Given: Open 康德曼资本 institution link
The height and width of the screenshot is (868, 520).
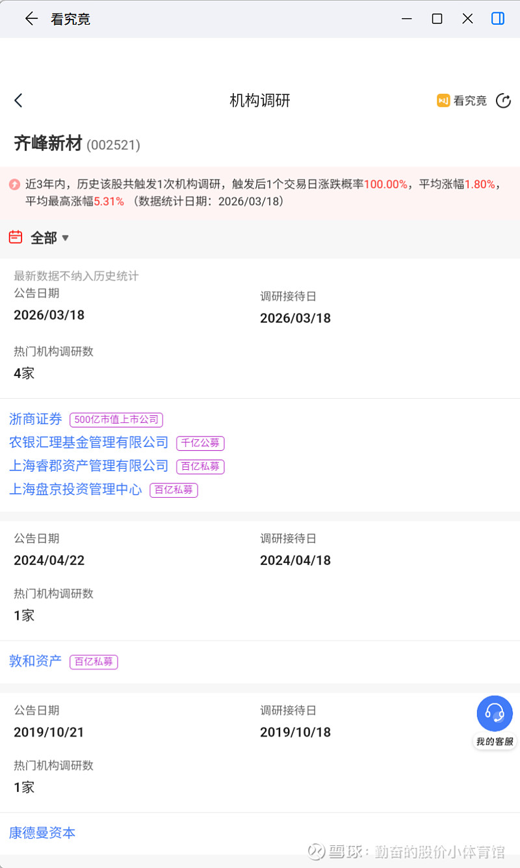Looking at the screenshot, I should [x=42, y=833].
